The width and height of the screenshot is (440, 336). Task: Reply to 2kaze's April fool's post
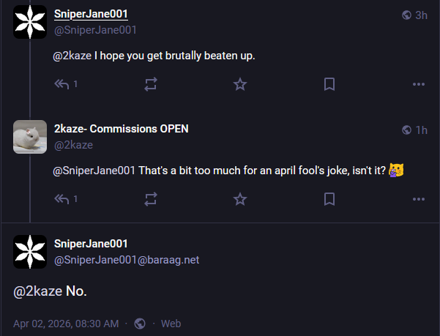click(x=61, y=198)
